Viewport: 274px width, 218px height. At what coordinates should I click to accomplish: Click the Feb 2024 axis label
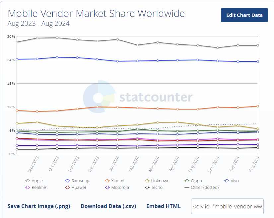134,164
